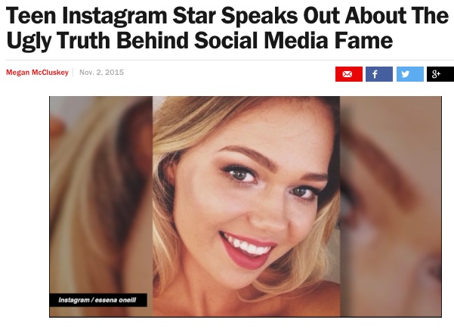Click the "Ugly Truth Behind Social Media Fame" headline line

199,41
